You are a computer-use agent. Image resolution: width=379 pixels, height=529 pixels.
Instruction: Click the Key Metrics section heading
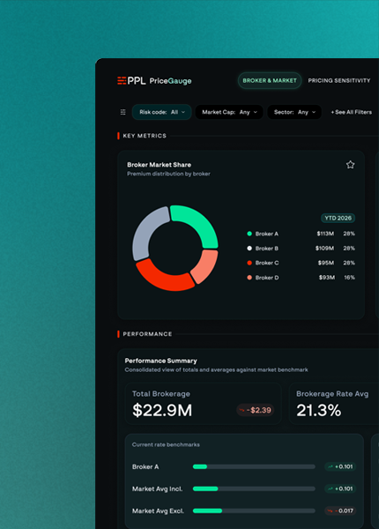coord(145,136)
